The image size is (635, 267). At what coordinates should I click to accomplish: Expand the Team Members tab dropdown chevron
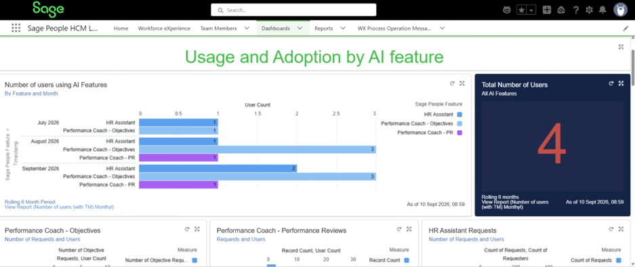coord(247,28)
